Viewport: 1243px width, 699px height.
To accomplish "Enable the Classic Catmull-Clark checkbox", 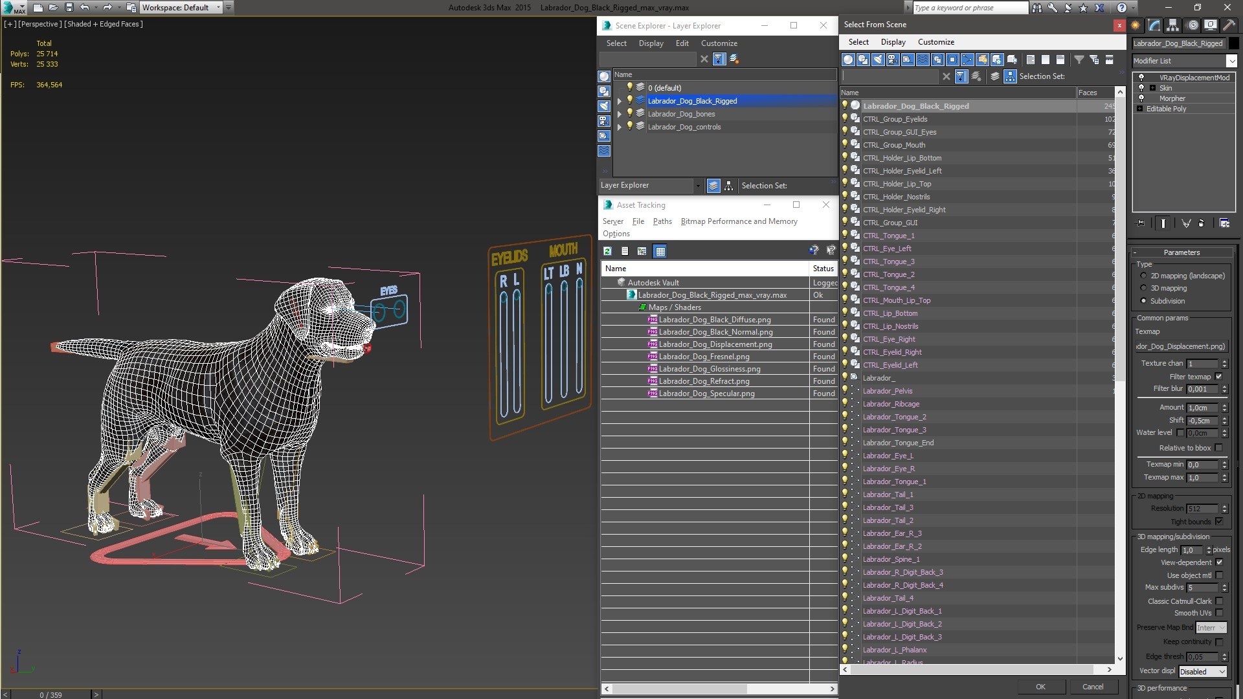I will pos(1219,601).
